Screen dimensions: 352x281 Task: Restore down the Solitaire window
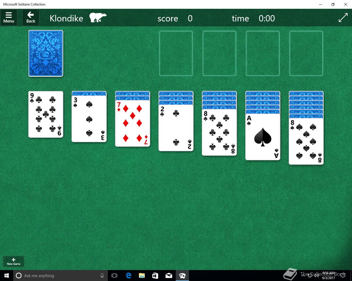[333, 4]
